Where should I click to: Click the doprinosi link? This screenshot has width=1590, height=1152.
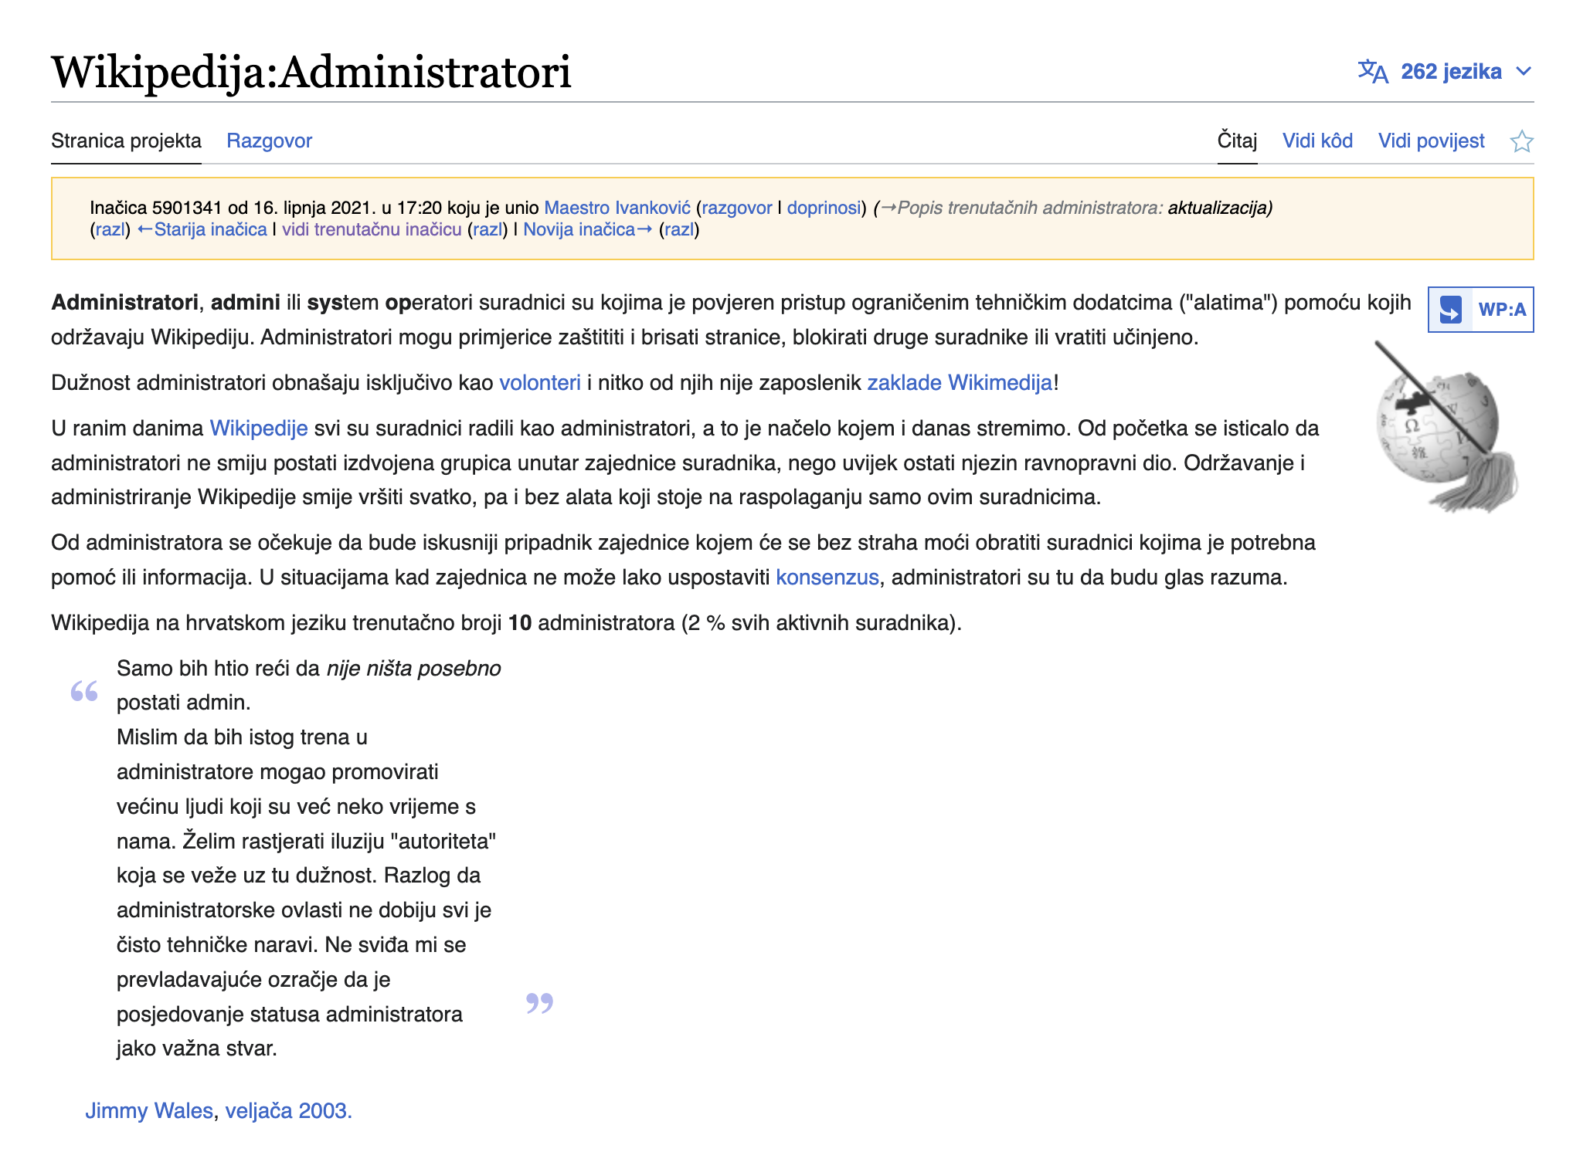click(x=824, y=208)
